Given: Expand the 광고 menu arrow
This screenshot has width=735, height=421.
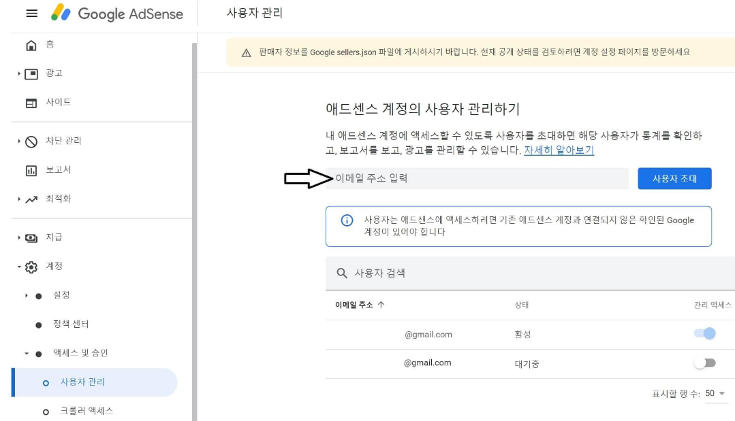Looking at the screenshot, I should [x=19, y=73].
